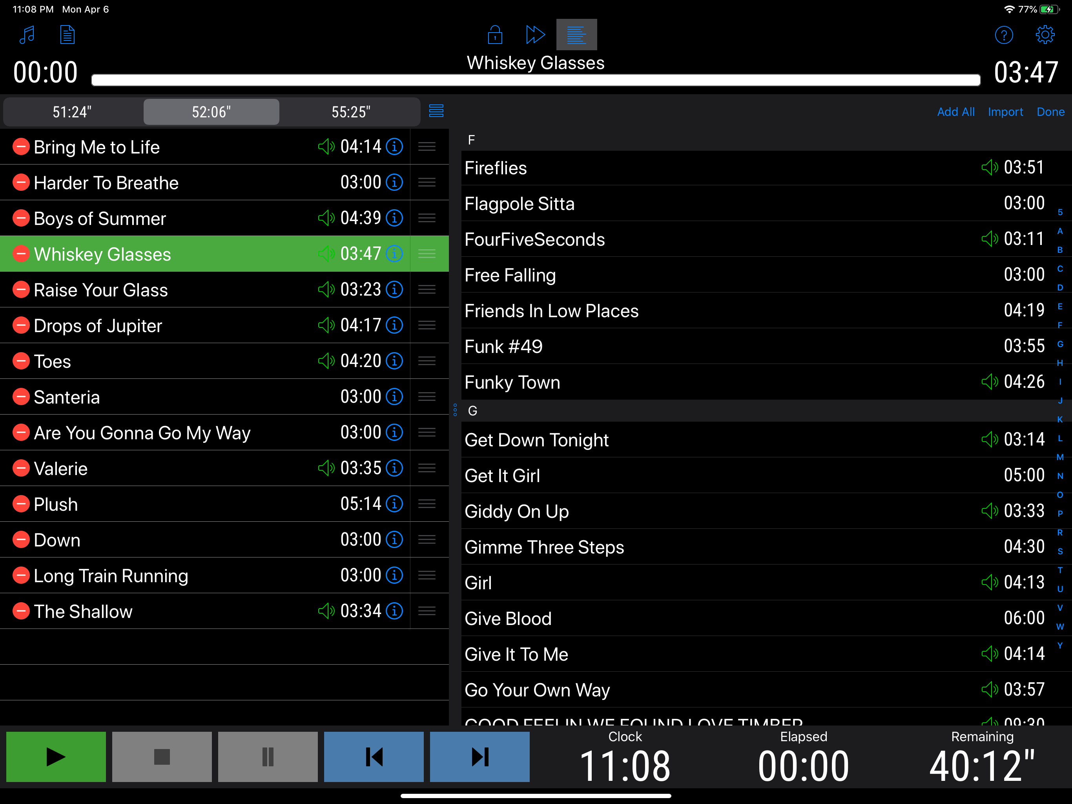The height and width of the screenshot is (804, 1072).
Task: Click reorder handle for Whiskey Glasses
Action: pos(427,254)
